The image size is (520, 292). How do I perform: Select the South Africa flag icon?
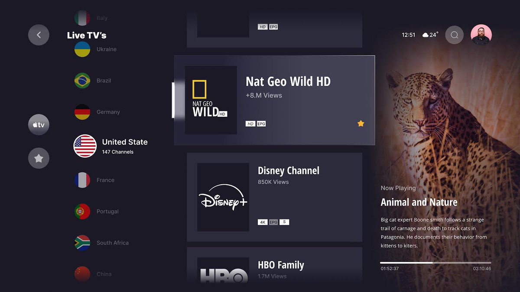(82, 243)
